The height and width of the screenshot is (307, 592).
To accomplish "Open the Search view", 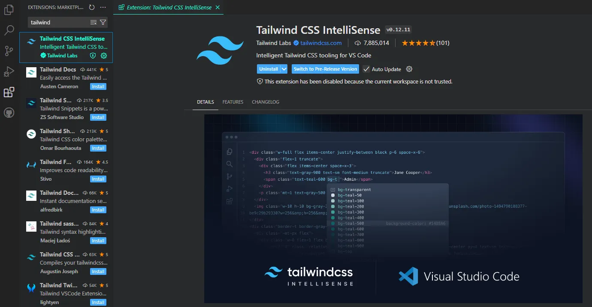I will point(9,30).
